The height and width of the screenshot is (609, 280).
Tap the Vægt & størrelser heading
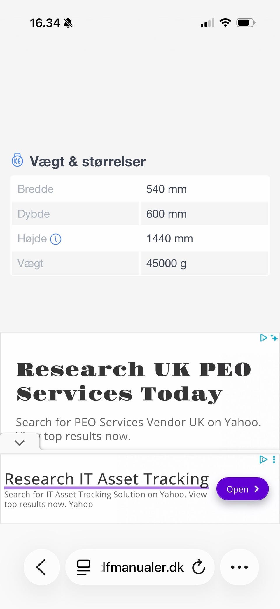[x=87, y=161]
